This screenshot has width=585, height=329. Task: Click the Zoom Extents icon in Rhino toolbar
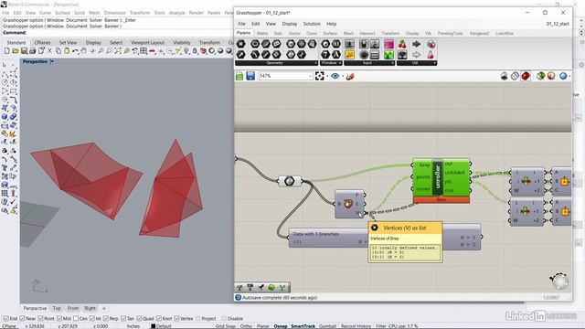point(118,51)
